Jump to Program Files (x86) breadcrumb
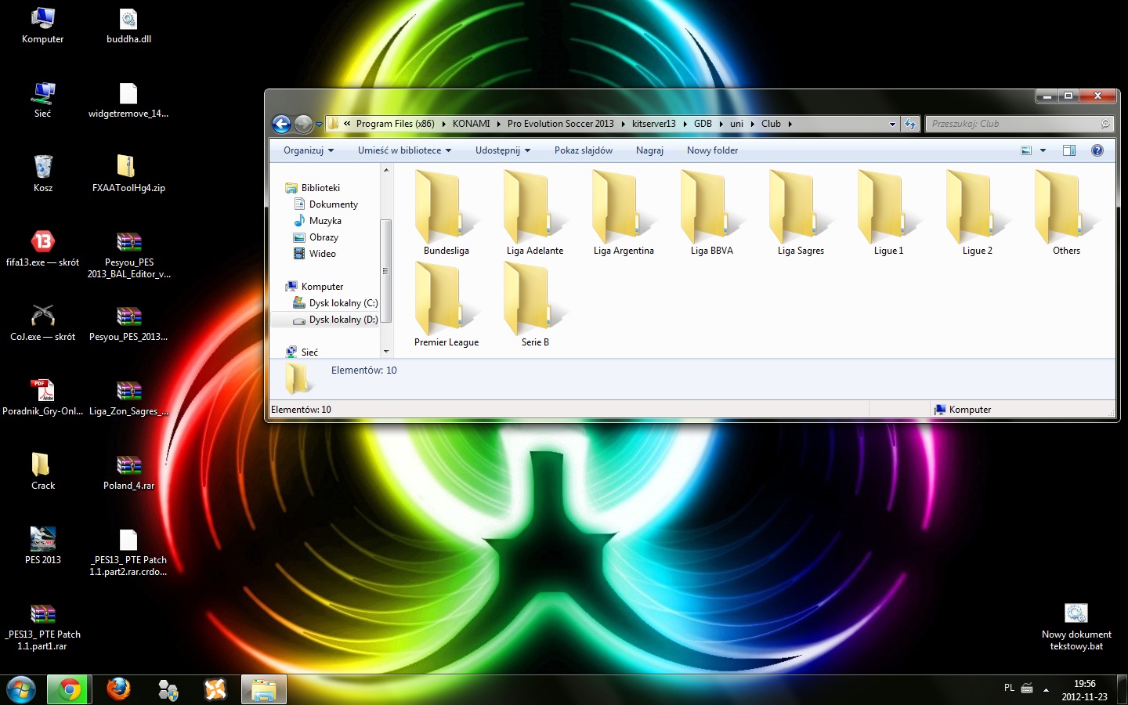 395,124
